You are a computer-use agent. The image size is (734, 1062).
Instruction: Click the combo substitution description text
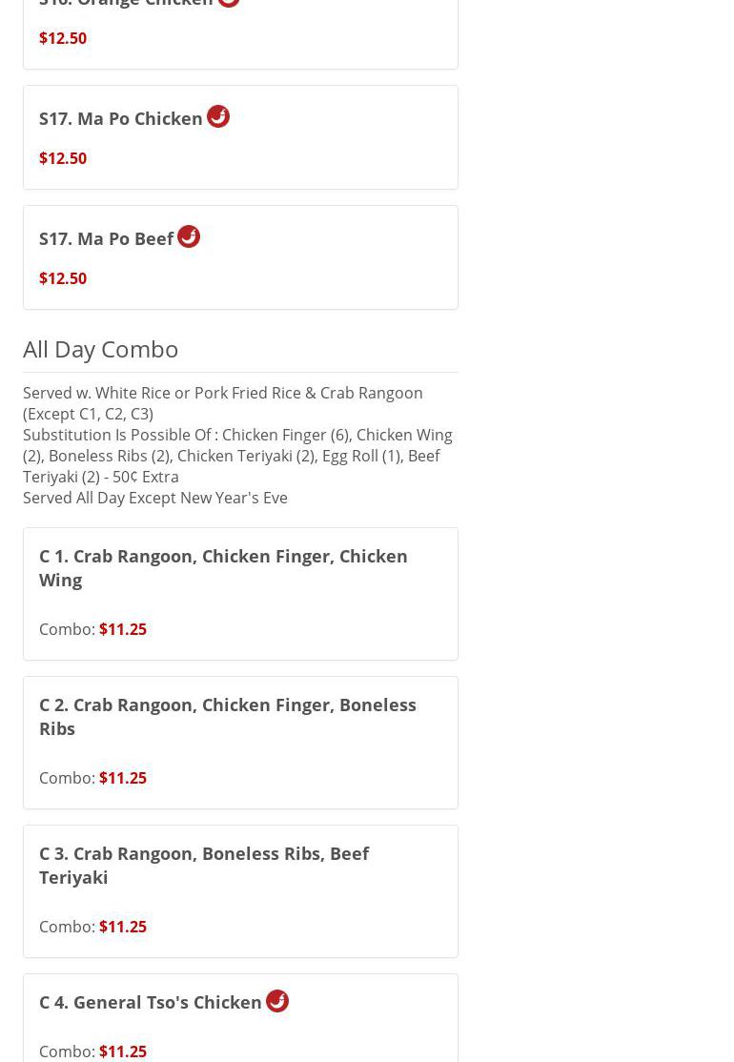[x=237, y=456]
